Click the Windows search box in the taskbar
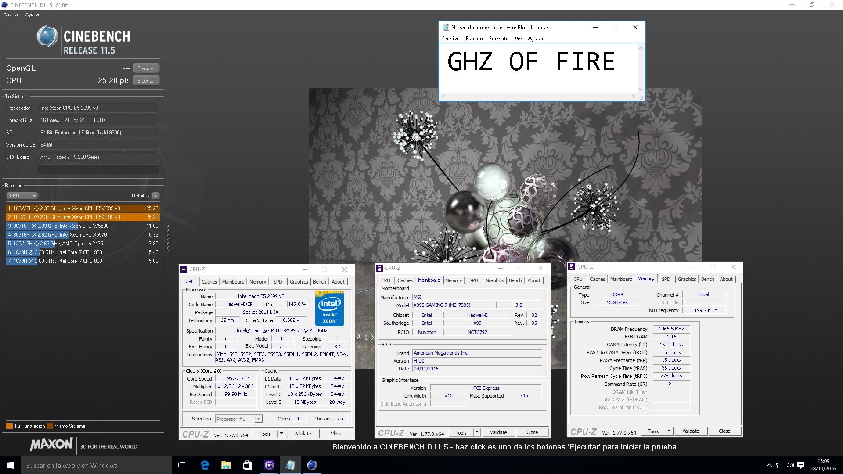The height and width of the screenshot is (474, 843). (x=97, y=465)
